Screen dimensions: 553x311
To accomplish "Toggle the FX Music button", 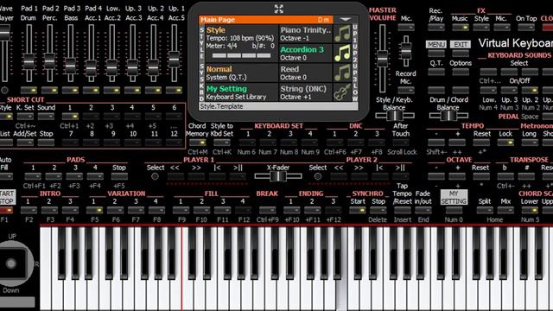I will (x=461, y=27).
